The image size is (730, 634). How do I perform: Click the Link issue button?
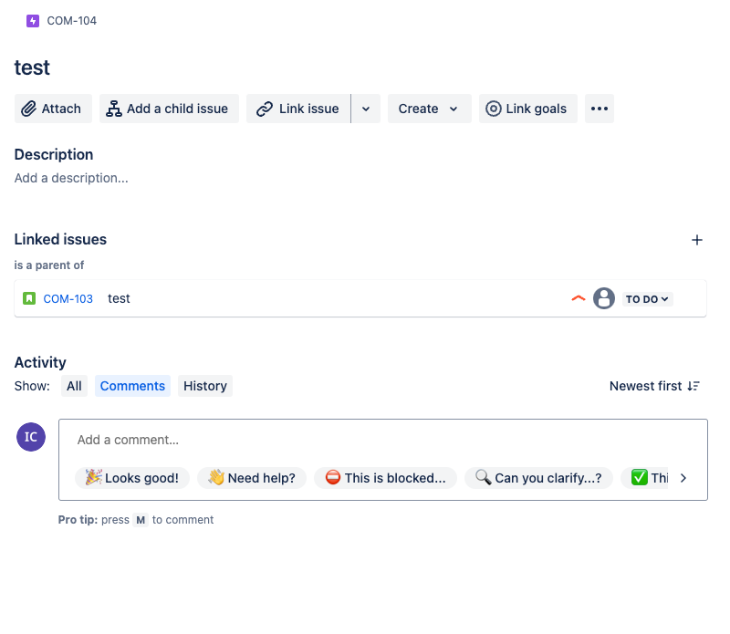pos(298,109)
